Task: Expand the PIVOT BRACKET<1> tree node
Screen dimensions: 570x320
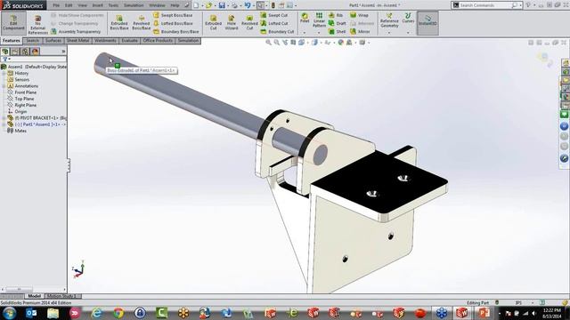Action: pyautogui.click(x=4, y=118)
